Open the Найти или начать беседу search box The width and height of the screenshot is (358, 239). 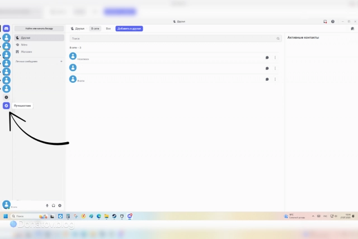pyautogui.click(x=39, y=29)
